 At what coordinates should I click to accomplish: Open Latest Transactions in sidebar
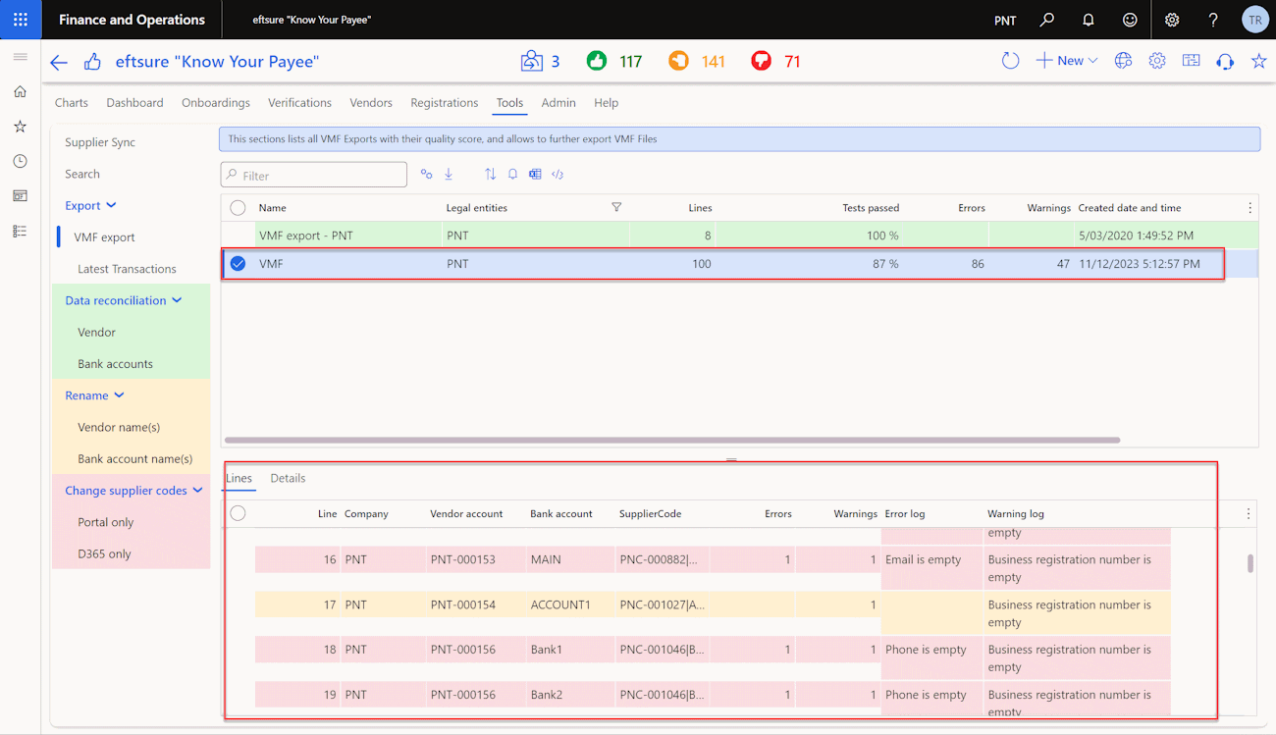click(x=127, y=269)
